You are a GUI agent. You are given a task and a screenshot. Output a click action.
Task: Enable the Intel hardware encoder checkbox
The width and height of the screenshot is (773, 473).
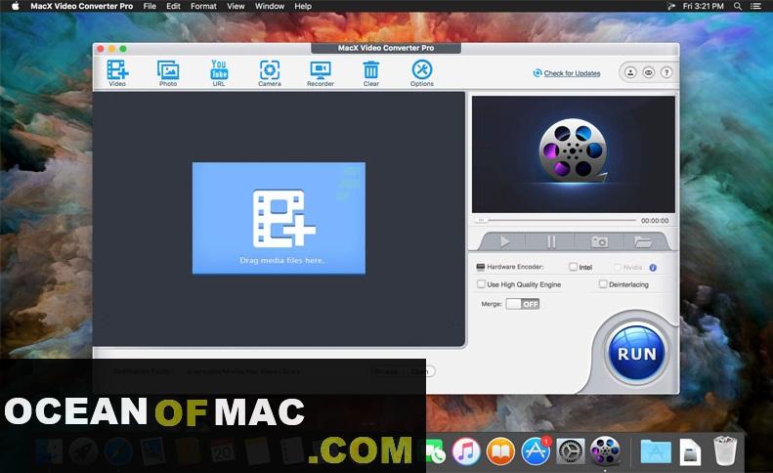(573, 267)
